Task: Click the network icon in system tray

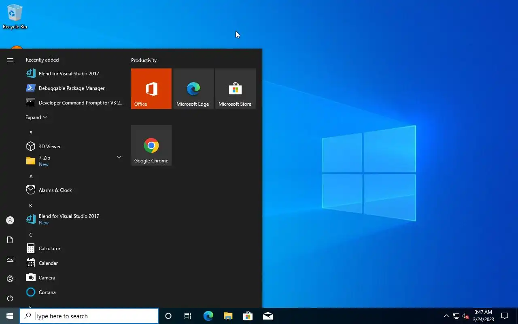Action: [456, 316]
